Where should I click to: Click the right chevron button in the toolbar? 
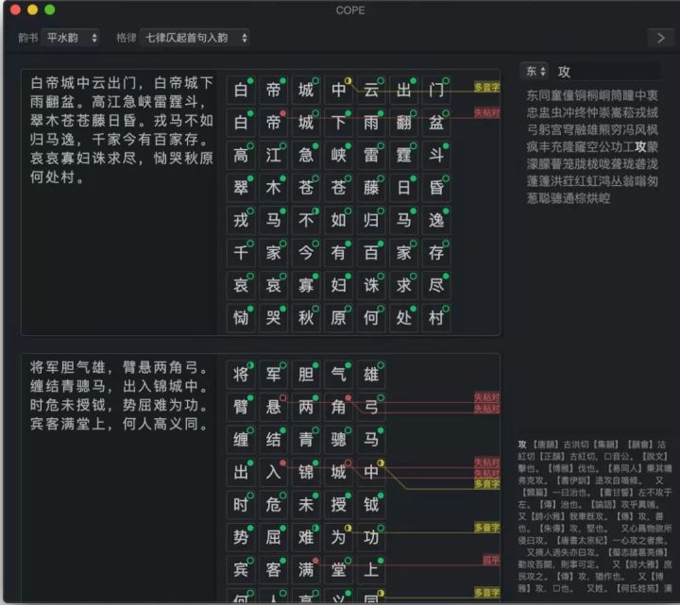click(x=660, y=38)
